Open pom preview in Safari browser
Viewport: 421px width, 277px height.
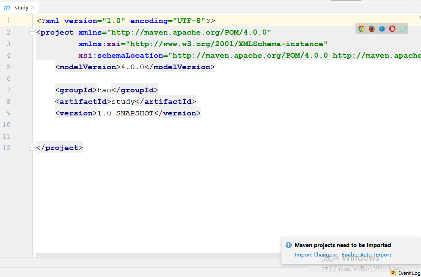(382, 29)
